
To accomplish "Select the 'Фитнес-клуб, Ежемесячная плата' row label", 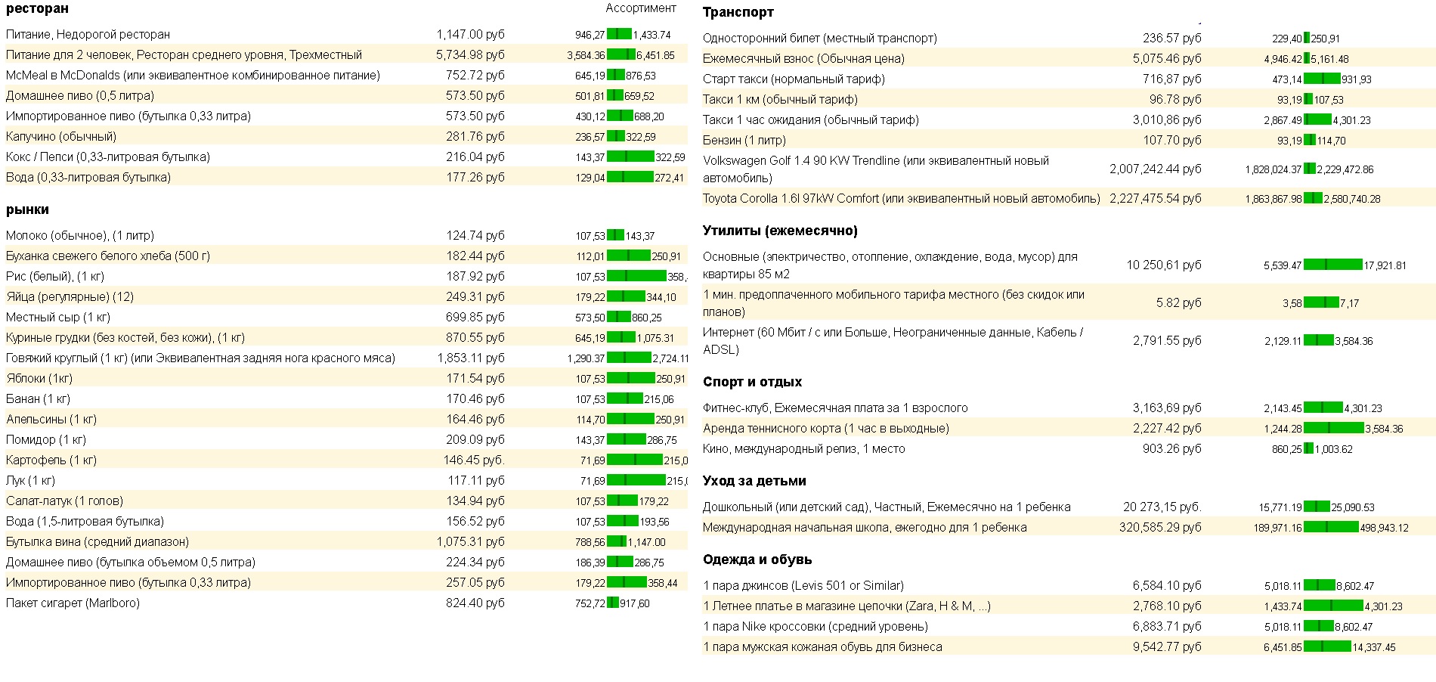I will tap(835, 408).
